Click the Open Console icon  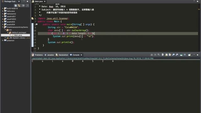pyautogui.click(x=189, y=55)
